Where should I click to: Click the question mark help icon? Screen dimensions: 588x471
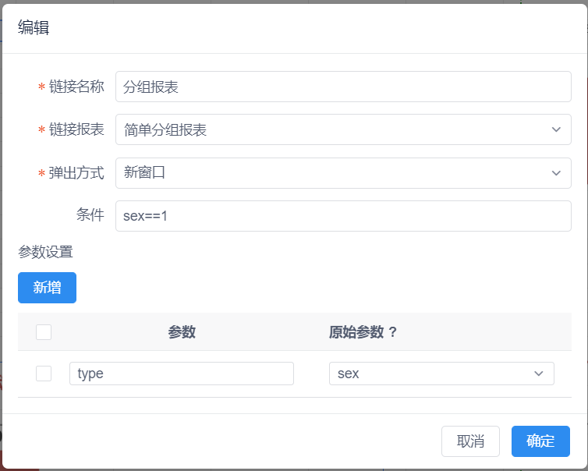tap(392, 332)
